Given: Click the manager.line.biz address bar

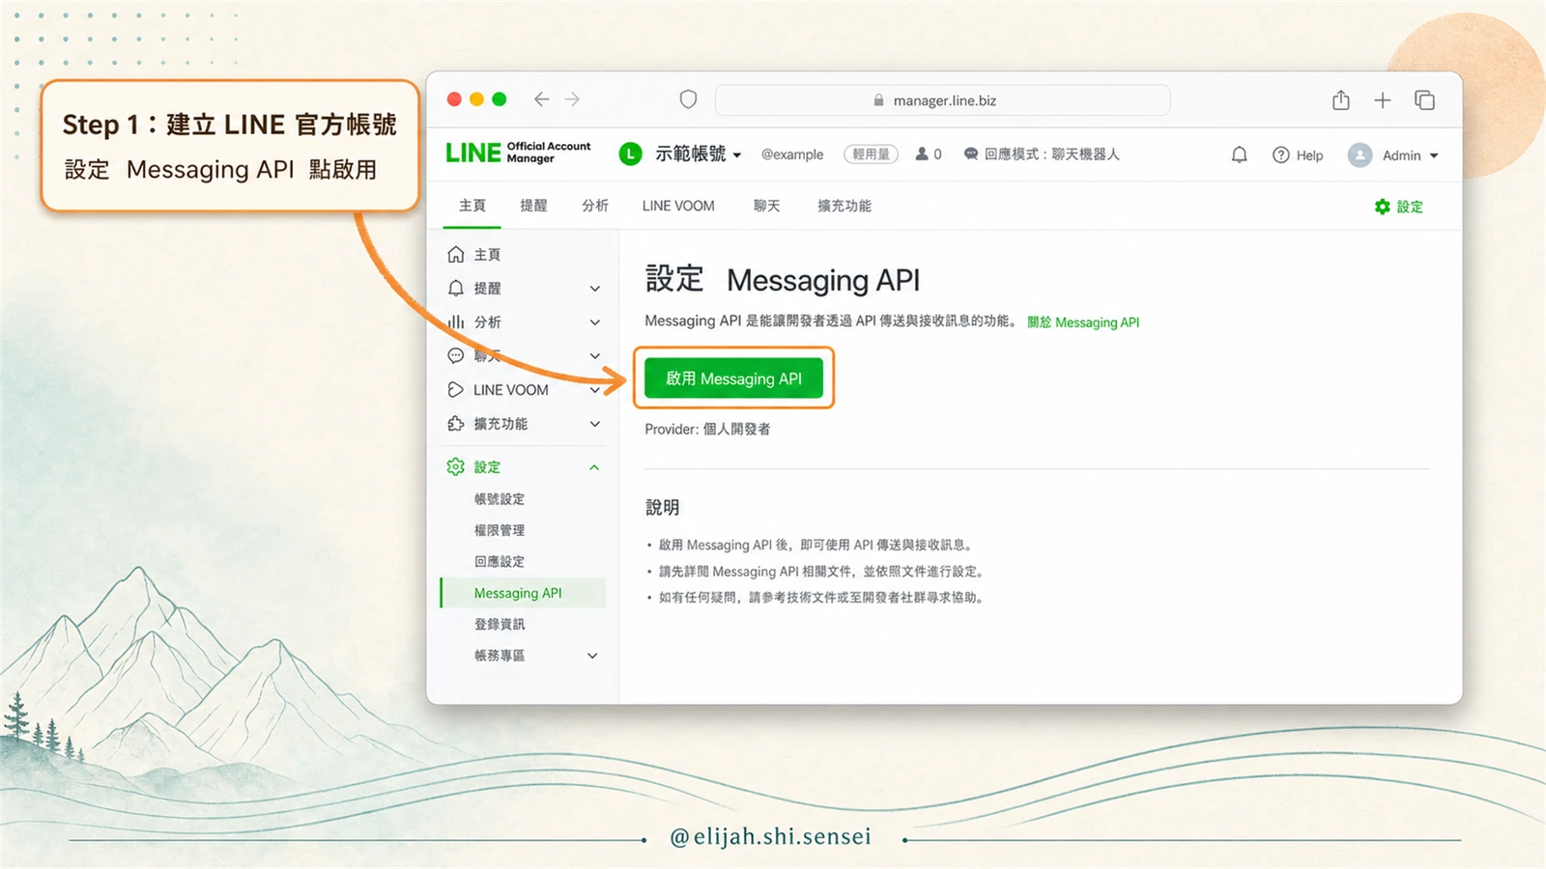Looking at the screenshot, I should (942, 100).
